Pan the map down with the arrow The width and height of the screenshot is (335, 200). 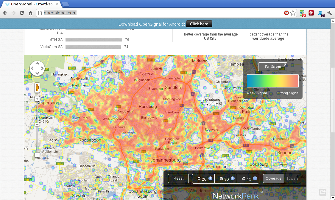click(37, 73)
